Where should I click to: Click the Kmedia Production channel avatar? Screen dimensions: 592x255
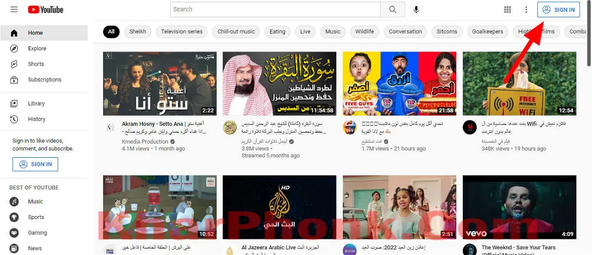110,127
